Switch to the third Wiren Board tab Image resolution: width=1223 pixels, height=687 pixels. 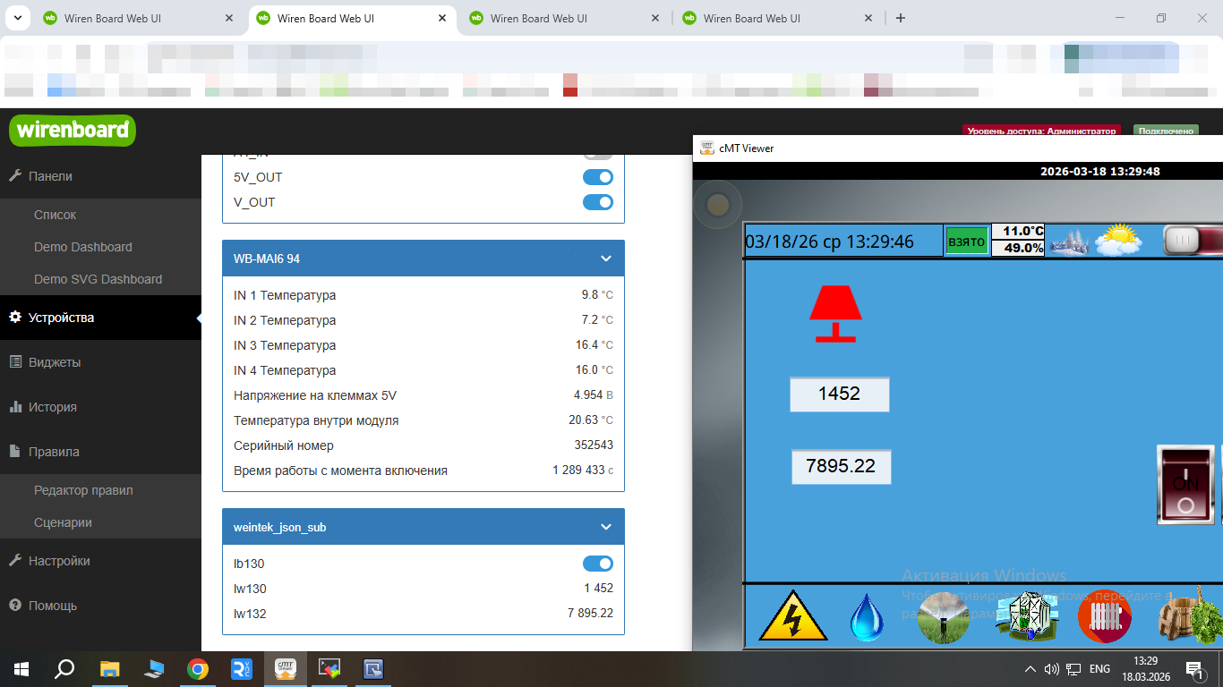[x=539, y=18]
